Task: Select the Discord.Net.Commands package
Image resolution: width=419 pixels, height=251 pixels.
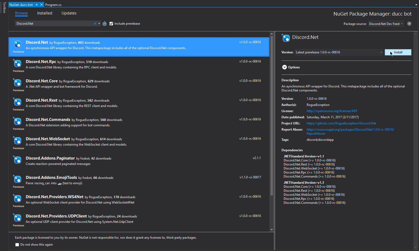Action: pyautogui.click(x=48, y=120)
